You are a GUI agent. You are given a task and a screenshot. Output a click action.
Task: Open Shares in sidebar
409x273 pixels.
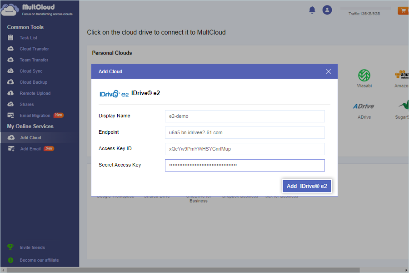[27, 104]
